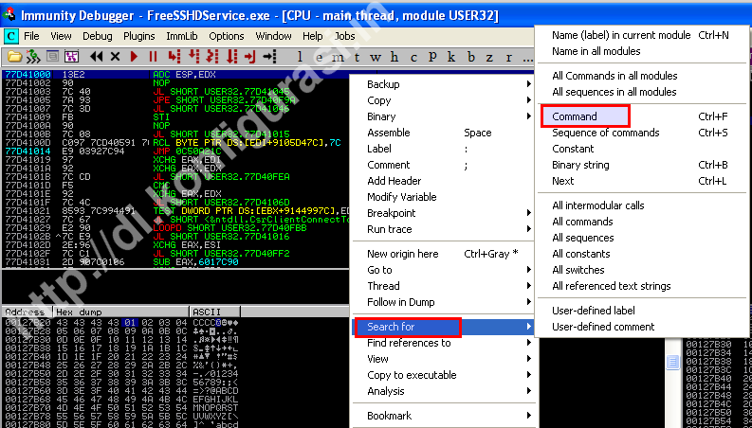
Task: Choose User-defined comment entry
Action: pyautogui.click(x=640, y=327)
